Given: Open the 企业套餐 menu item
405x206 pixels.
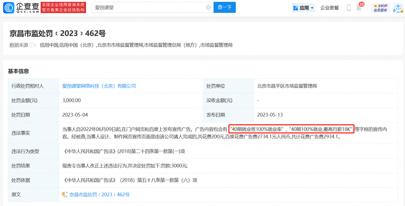Looking at the screenshot, I should coord(329,8).
